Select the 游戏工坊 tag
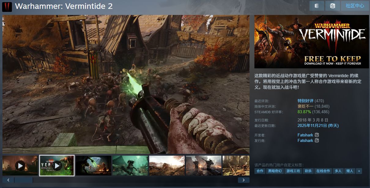 click(x=293, y=171)
